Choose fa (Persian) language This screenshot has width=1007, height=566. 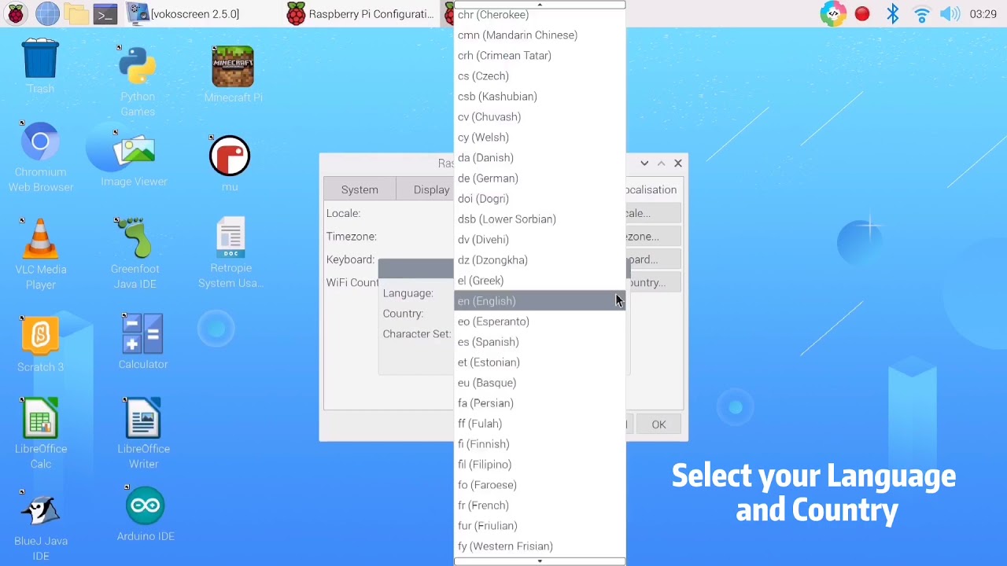pos(540,402)
